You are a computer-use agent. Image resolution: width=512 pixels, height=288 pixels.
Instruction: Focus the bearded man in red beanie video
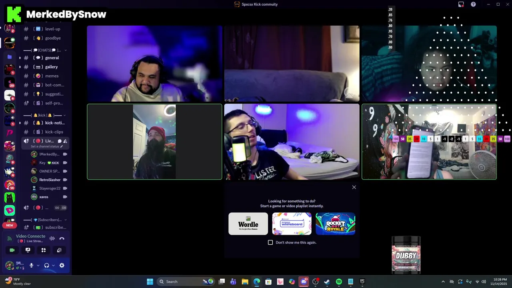154,142
